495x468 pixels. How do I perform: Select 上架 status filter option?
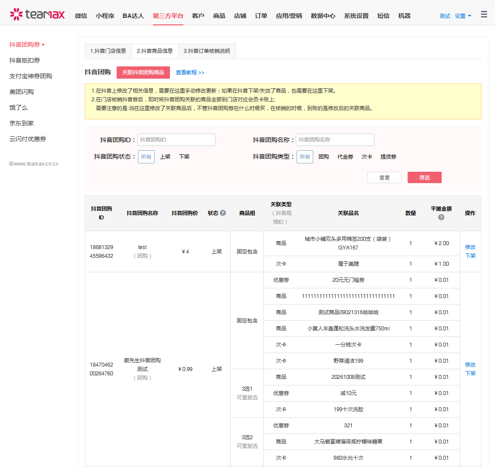(x=165, y=156)
